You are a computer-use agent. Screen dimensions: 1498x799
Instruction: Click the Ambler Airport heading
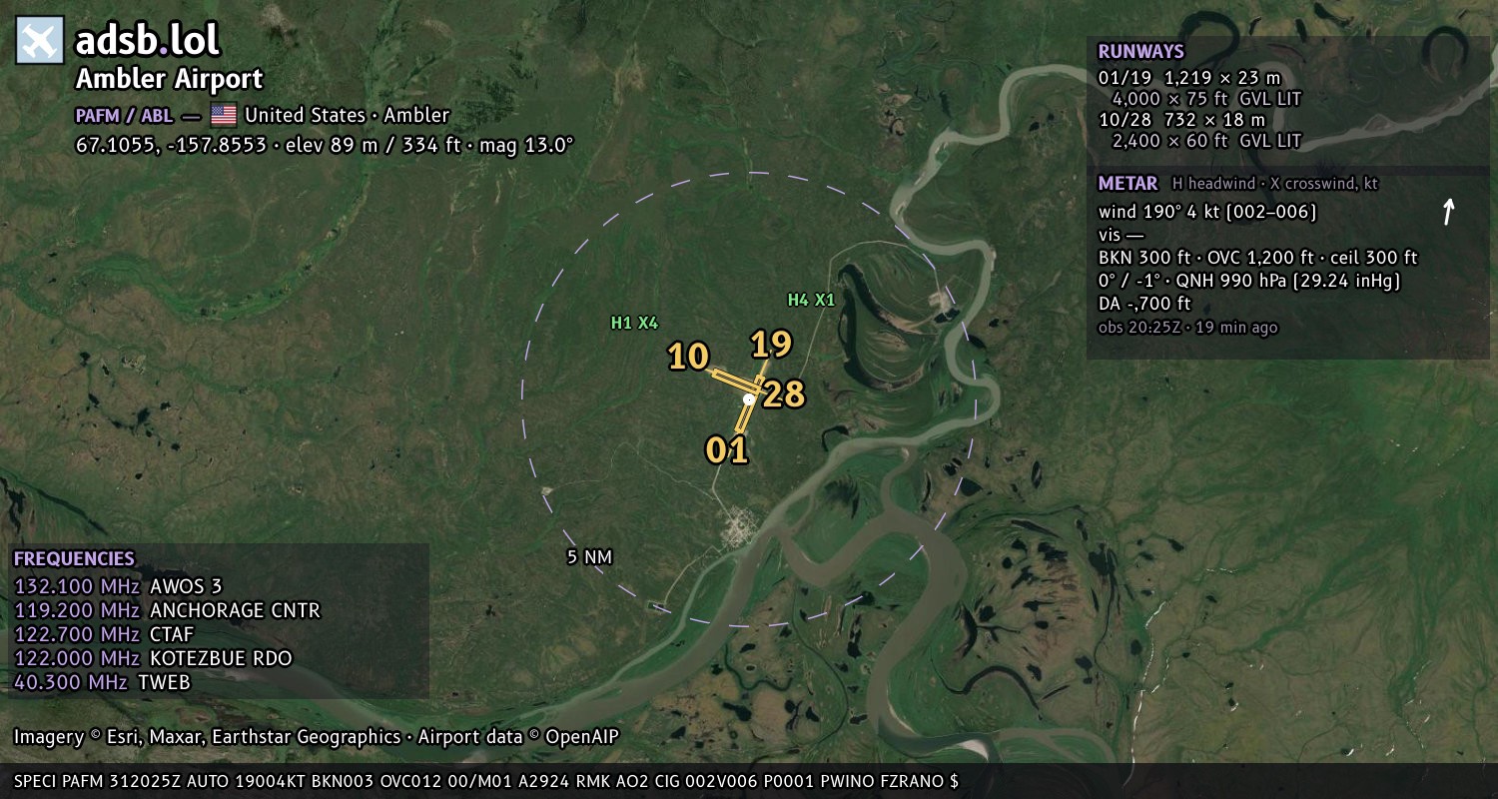coord(170,79)
